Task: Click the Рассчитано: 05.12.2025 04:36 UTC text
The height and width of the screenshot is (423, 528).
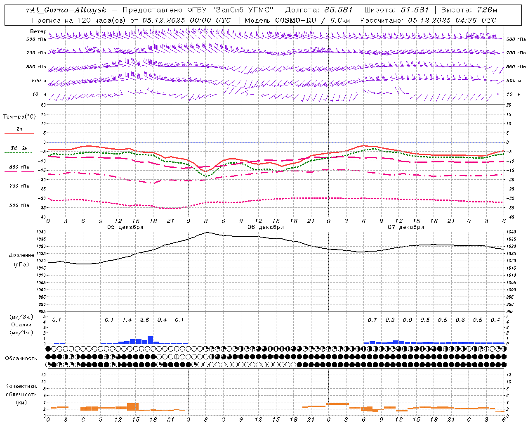Action: [x=428, y=20]
